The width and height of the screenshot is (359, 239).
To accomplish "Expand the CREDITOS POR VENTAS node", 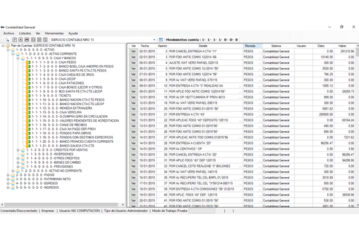I will pos(18,150).
